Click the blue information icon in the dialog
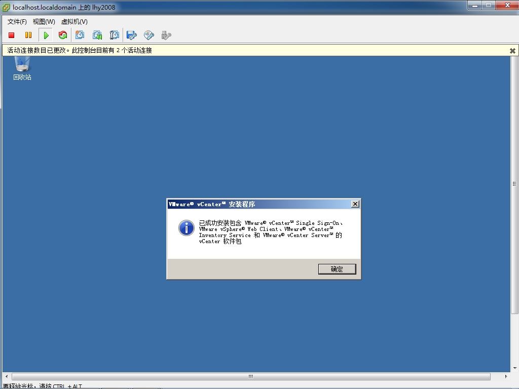 click(187, 228)
